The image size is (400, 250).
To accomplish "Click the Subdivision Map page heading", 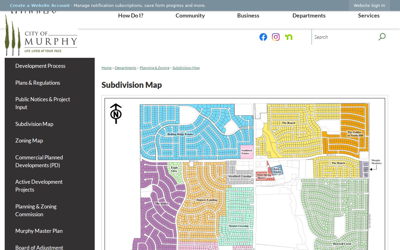I will coord(132,85).
